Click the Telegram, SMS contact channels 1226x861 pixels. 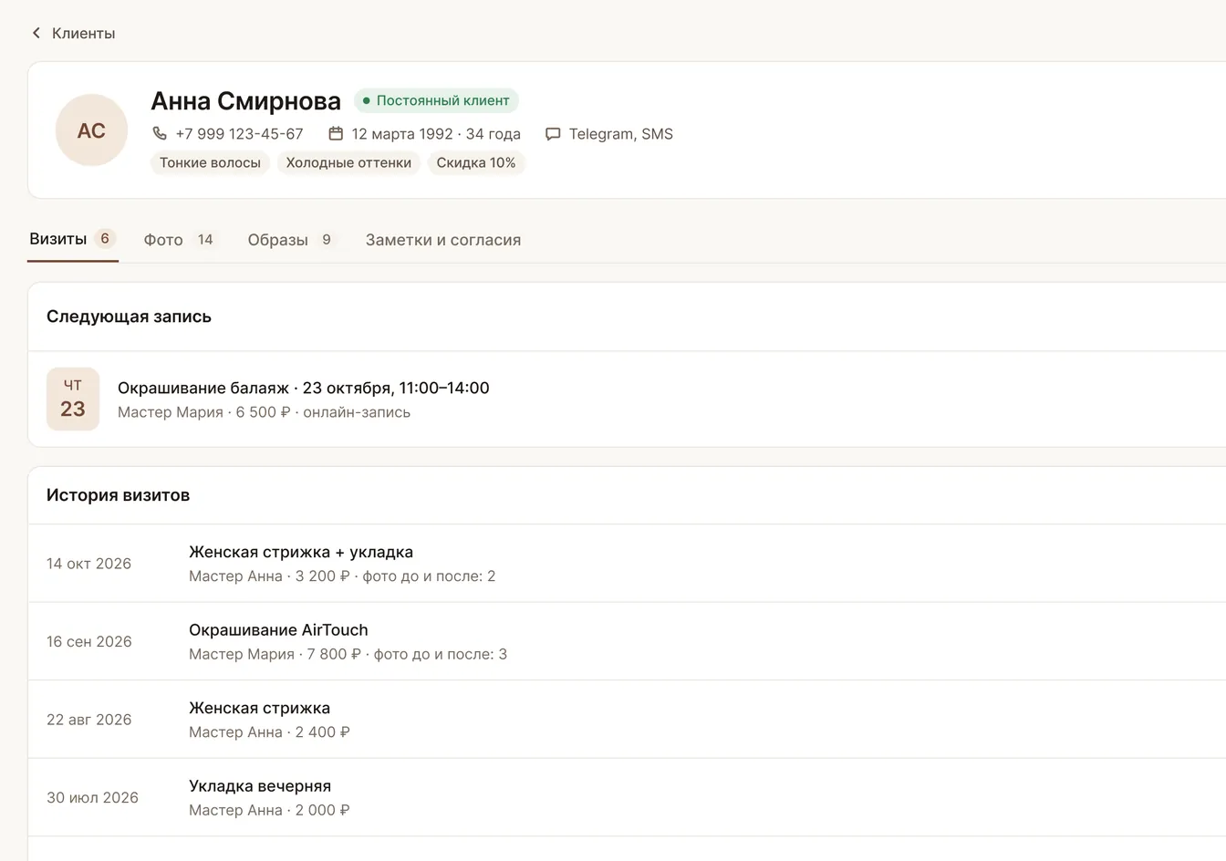[621, 133]
